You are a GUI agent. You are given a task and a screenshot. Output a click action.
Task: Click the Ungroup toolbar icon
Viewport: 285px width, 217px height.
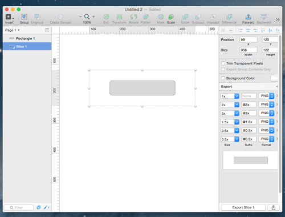[x=37, y=17]
